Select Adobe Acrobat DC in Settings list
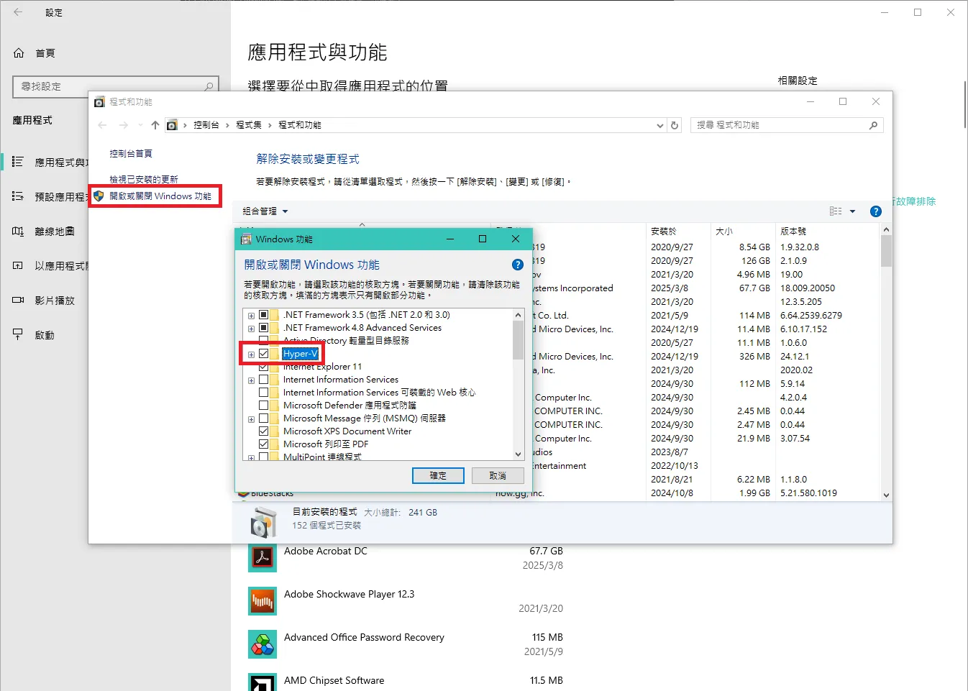The height and width of the screenshot is (691, 968). tap(325, 551)
